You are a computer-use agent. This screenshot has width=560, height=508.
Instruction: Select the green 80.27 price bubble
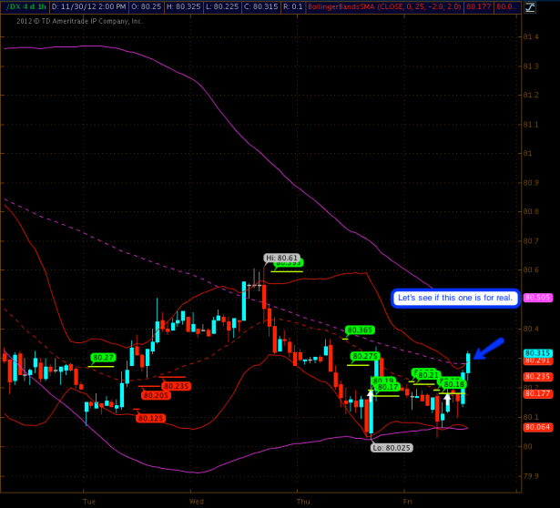point(103,358)
